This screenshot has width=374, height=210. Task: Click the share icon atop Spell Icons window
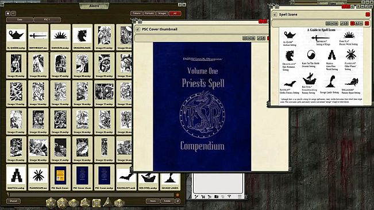click(x=352, y=7)
